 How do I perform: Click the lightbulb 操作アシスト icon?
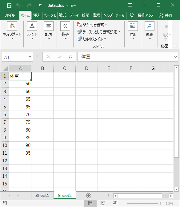pyautogui.click(x=132, y=15)
